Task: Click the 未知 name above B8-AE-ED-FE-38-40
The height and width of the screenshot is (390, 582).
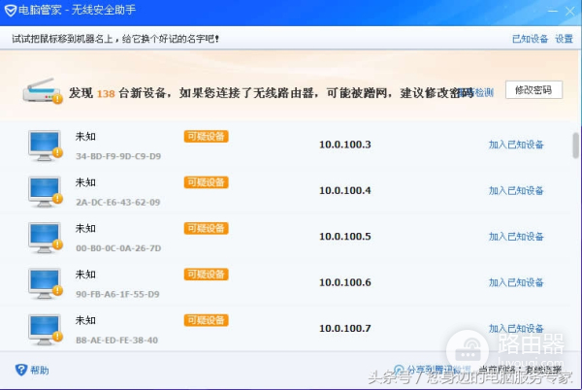Action: tap(85, 320)
